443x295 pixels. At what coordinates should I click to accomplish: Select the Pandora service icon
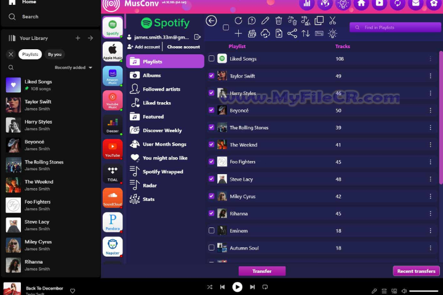click(113, 222)
